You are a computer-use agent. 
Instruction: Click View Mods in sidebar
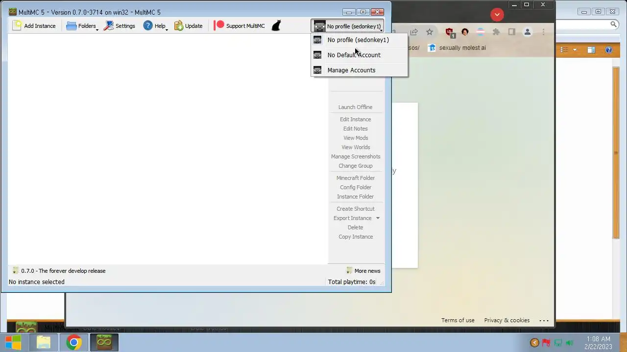click(x=355, y=138)
